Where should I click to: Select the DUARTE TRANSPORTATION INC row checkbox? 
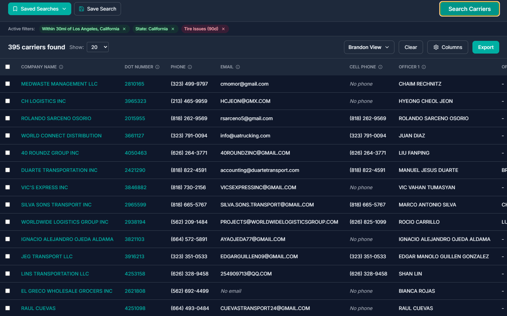click(8, 170)
